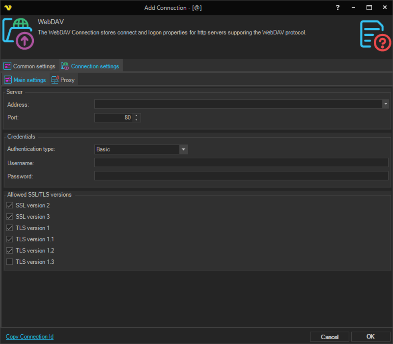The image size is (393, 344).
Task: Open the Common settings tab
Action: pyautogui.click(x=30, y=66)
